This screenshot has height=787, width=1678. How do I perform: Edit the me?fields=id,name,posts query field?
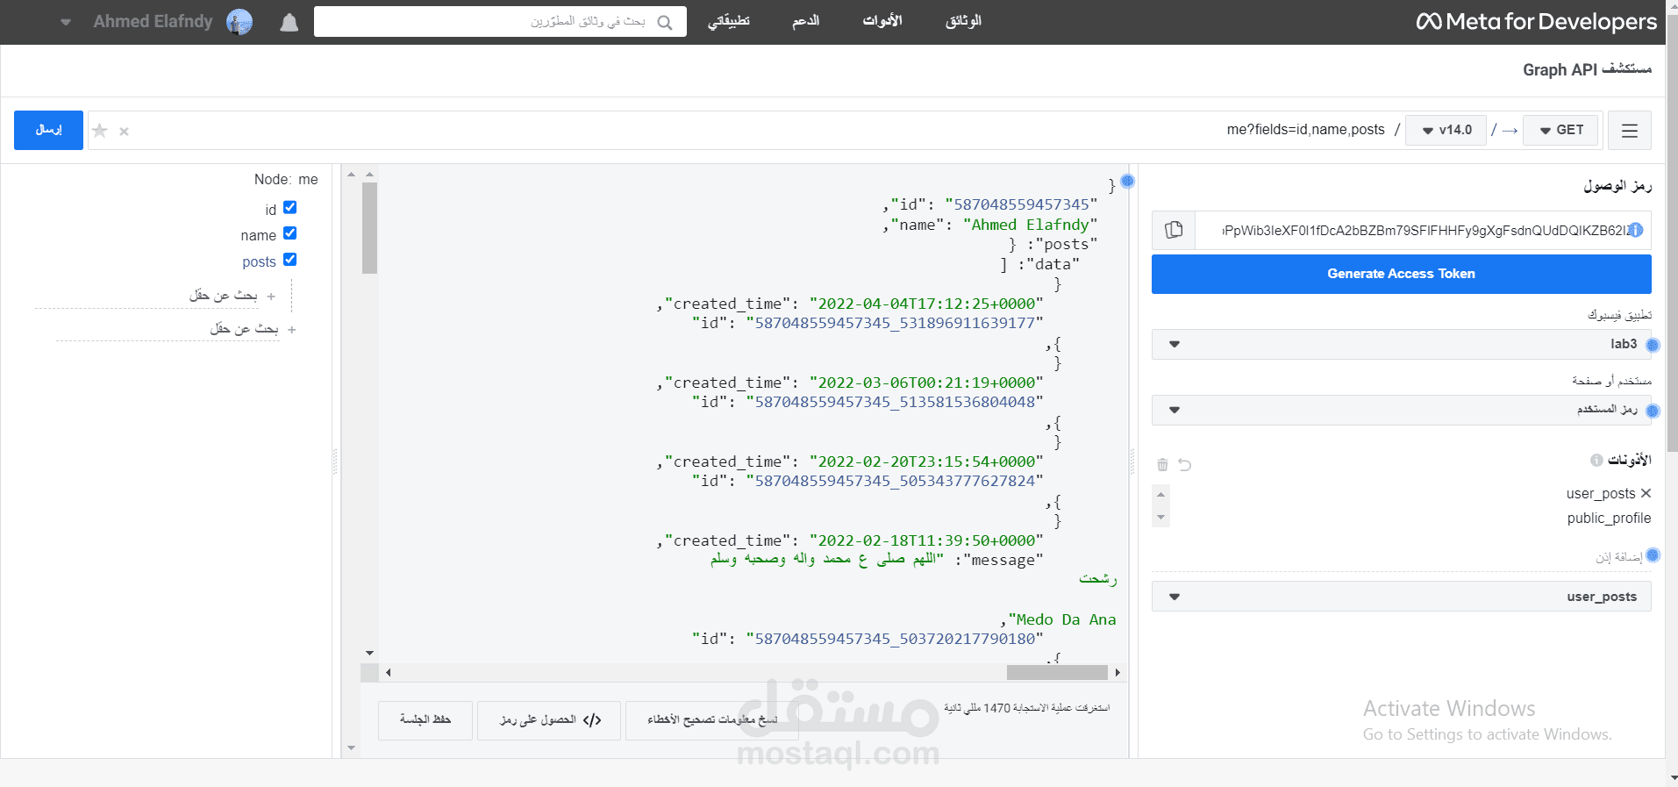tap(1305, 130)
